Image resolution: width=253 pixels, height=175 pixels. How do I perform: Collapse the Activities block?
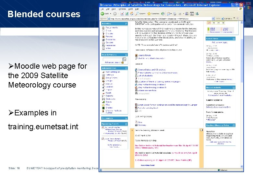pyautogui.click(x=126, y=24)
